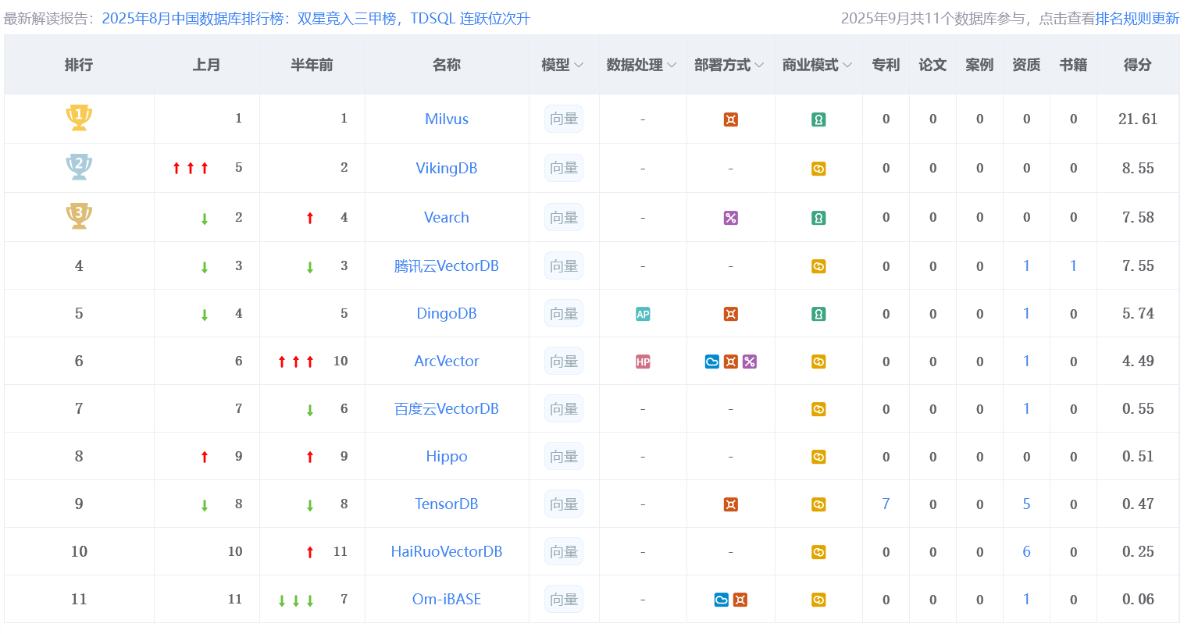The image size is (1191, 634).
Task: Click Om-iBASE's 资质 count 1
Action: (x=1026, y=599)
